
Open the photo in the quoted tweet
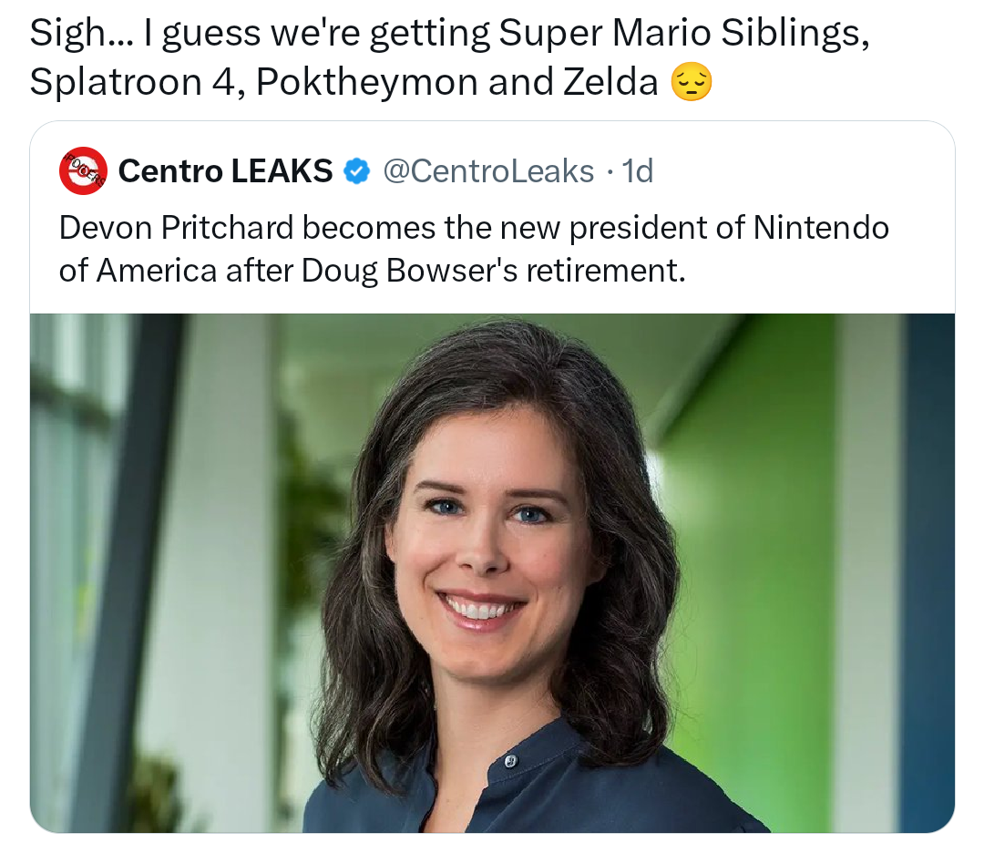point(492,572)
